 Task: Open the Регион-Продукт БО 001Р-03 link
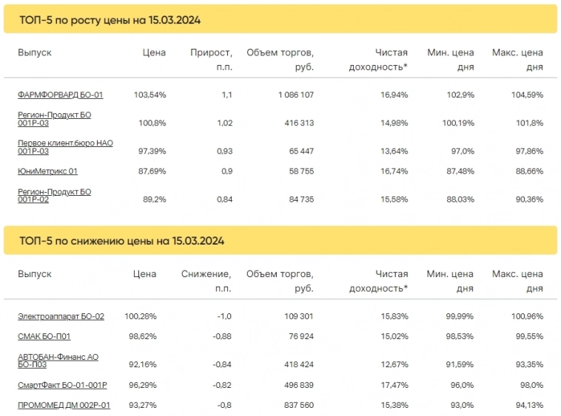click(54, 119)
